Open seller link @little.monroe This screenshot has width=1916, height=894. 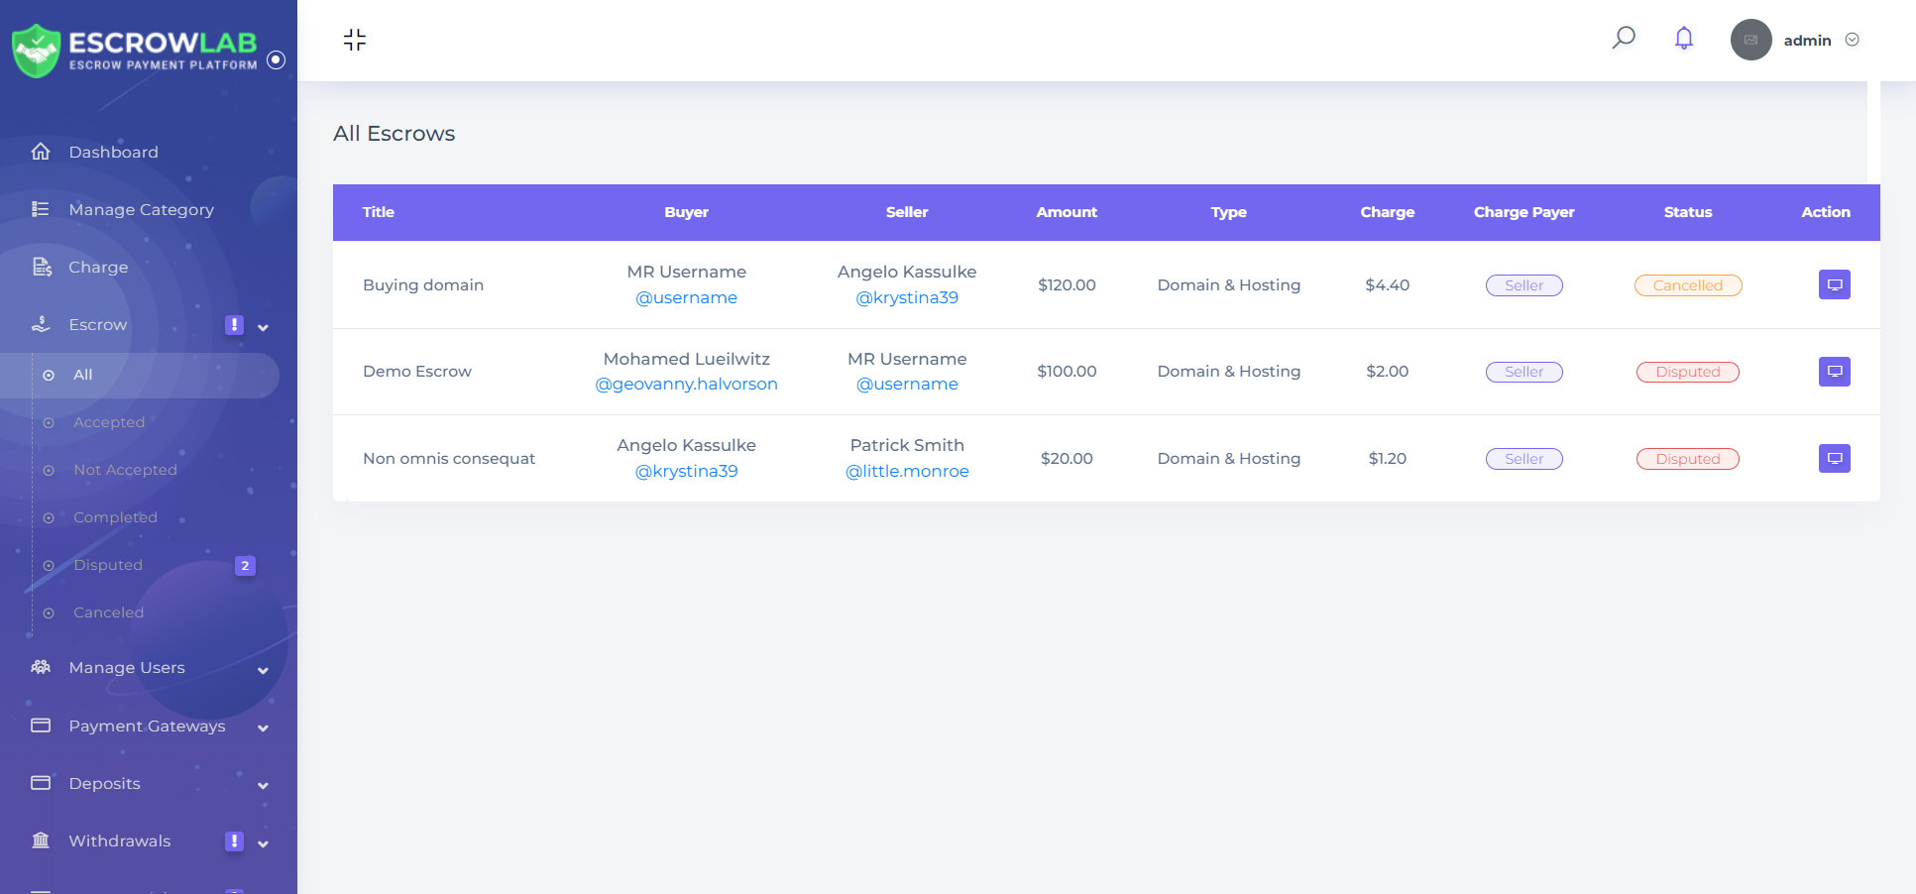point(907,471)
